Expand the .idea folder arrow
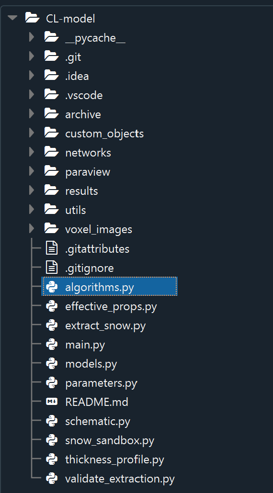273x493 pixels. click(x=32, y=76)
